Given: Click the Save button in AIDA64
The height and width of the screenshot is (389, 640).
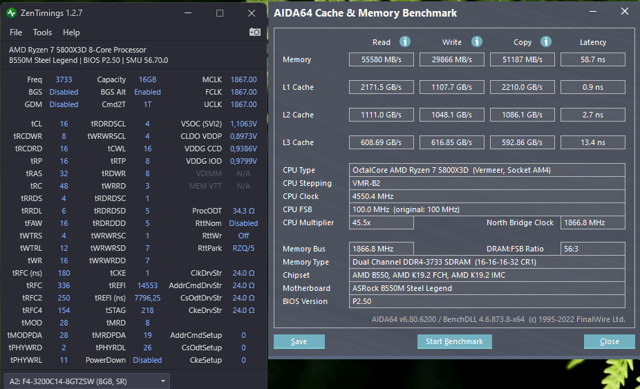Looking at the screenshot, I should (x=299, y=341).
